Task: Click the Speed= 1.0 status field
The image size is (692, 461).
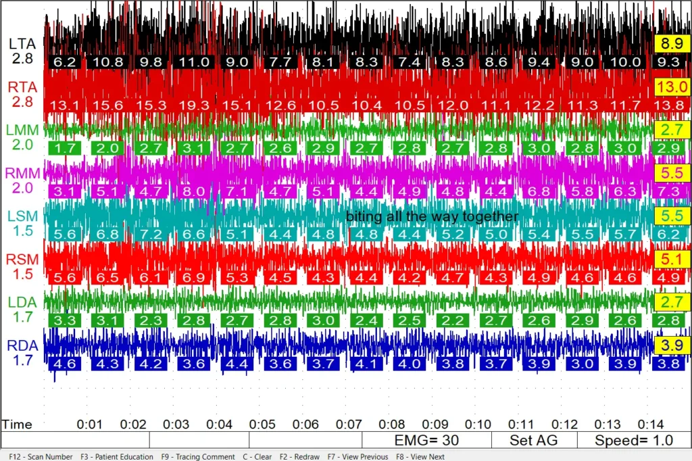Action: [x=634, y=440]
